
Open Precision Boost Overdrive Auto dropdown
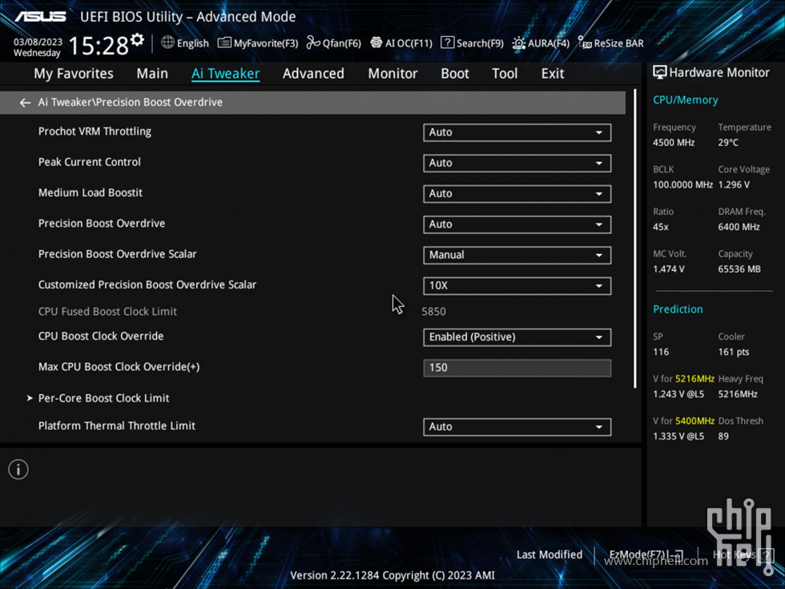[517, 224]
